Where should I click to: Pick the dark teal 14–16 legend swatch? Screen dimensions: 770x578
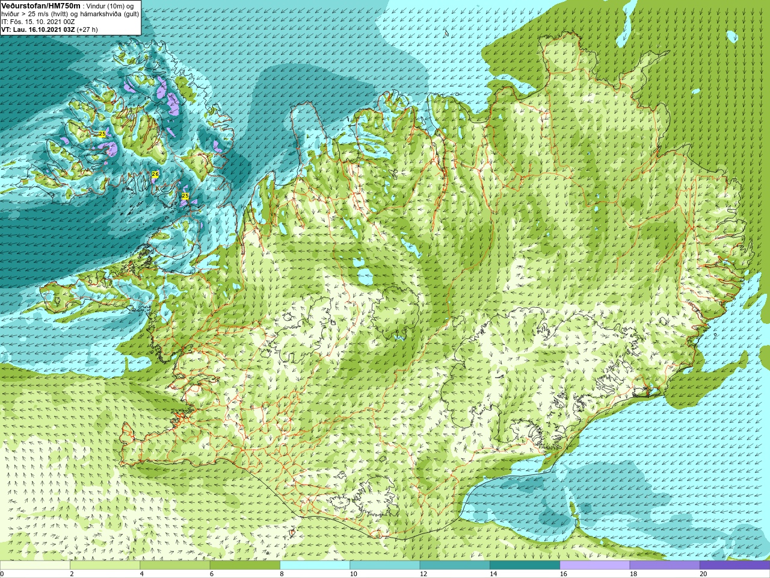pos(525,565)
